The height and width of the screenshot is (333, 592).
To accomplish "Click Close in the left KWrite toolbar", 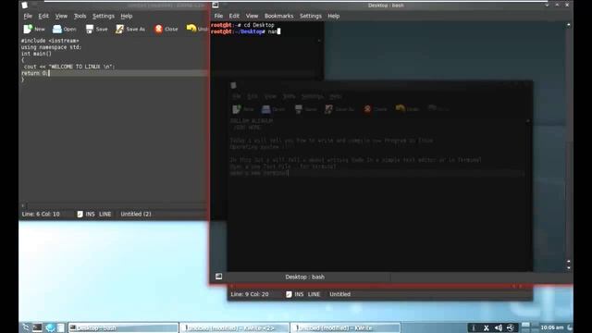I will coord(166,29).
